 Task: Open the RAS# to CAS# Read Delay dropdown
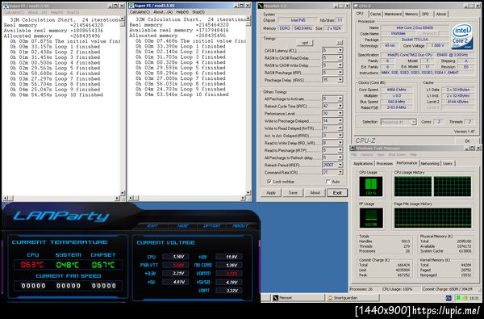pyautogui.click(x=340, y=58)
